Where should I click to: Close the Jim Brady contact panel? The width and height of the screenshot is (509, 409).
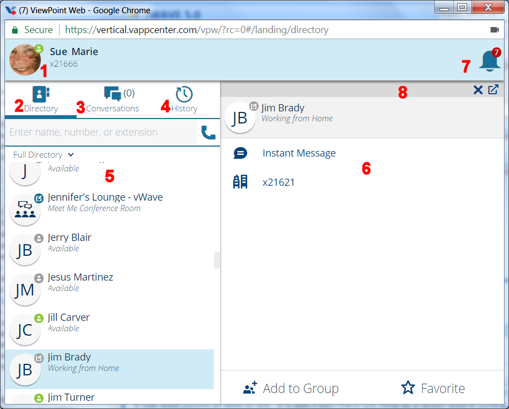pos(478,90)
